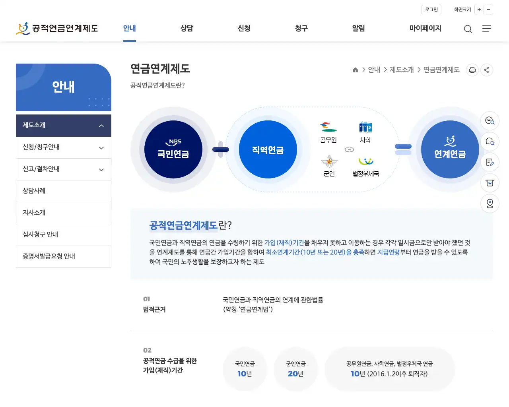This screenshot has width=509, height=407.
Task: Click the plus button to enlarge screen size
Action: pyautogui.click(x=479, y=10)
